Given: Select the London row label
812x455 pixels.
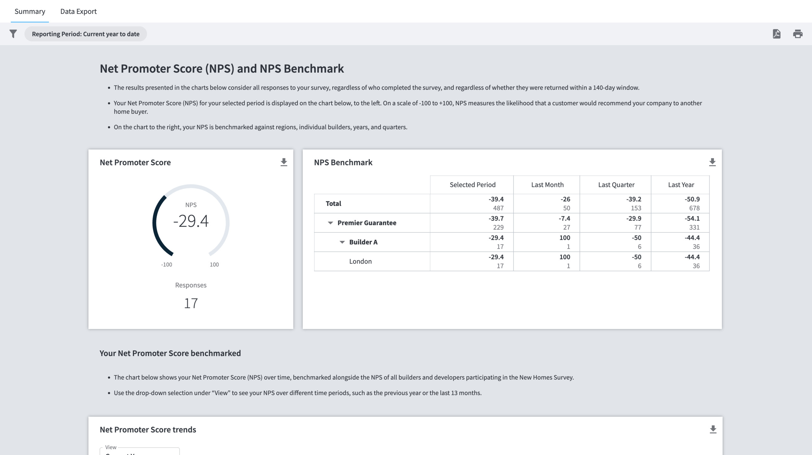Looking at the screenshot, I should point(360,262).
